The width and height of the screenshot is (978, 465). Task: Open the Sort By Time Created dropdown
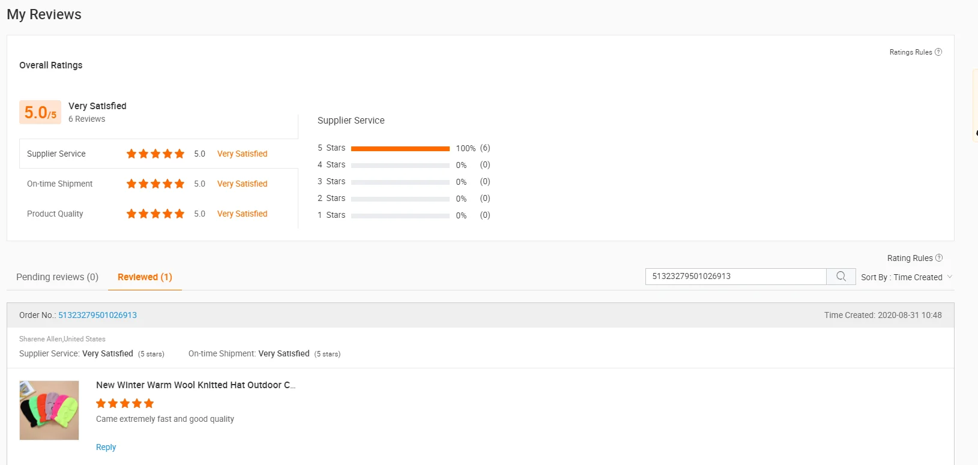(901, 277)
